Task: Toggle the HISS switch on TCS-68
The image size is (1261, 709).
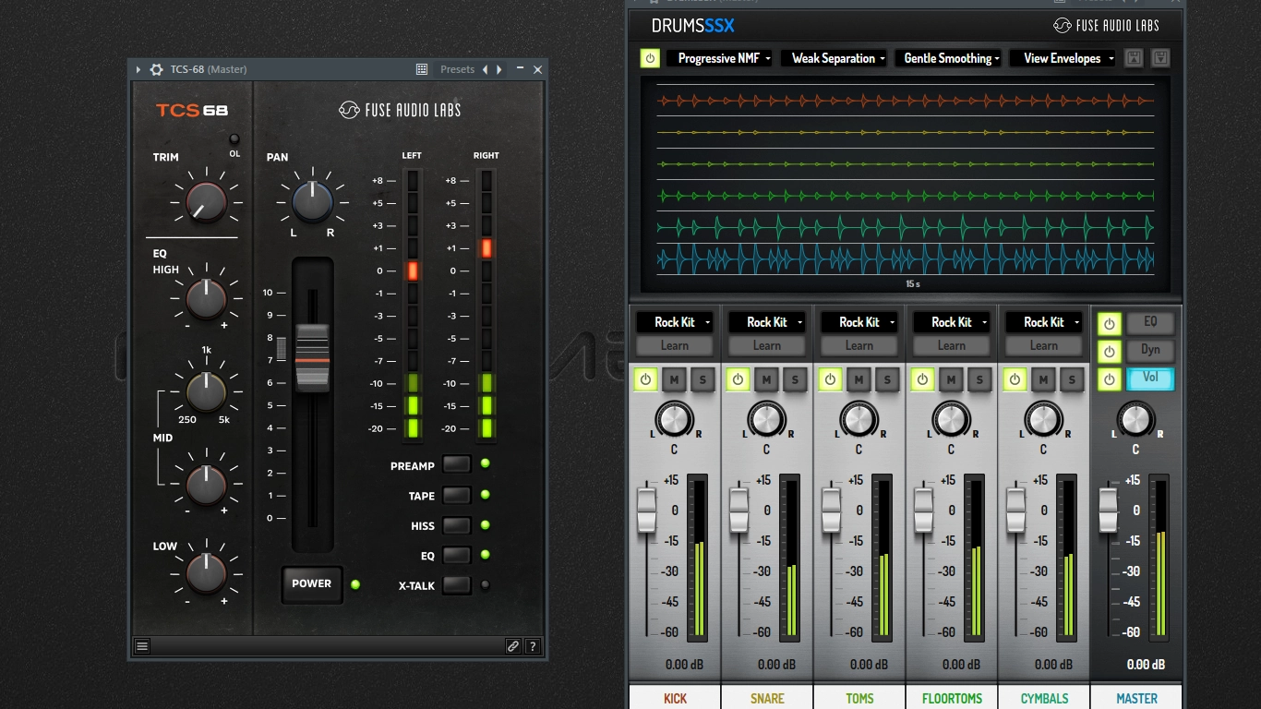Action: [456, 525]
